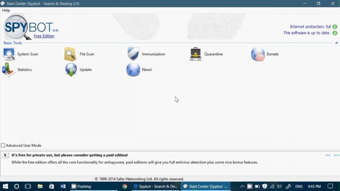Click the Quarantine label
The width and height of the screenshot is (340, 191).
tap(213, 54)
